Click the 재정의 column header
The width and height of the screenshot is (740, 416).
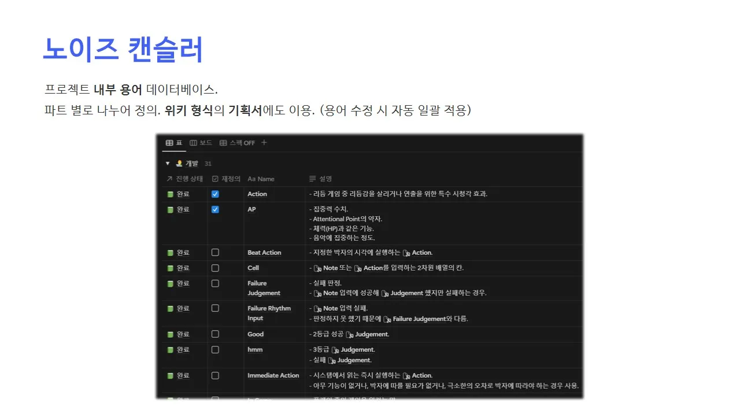point(226,179)
